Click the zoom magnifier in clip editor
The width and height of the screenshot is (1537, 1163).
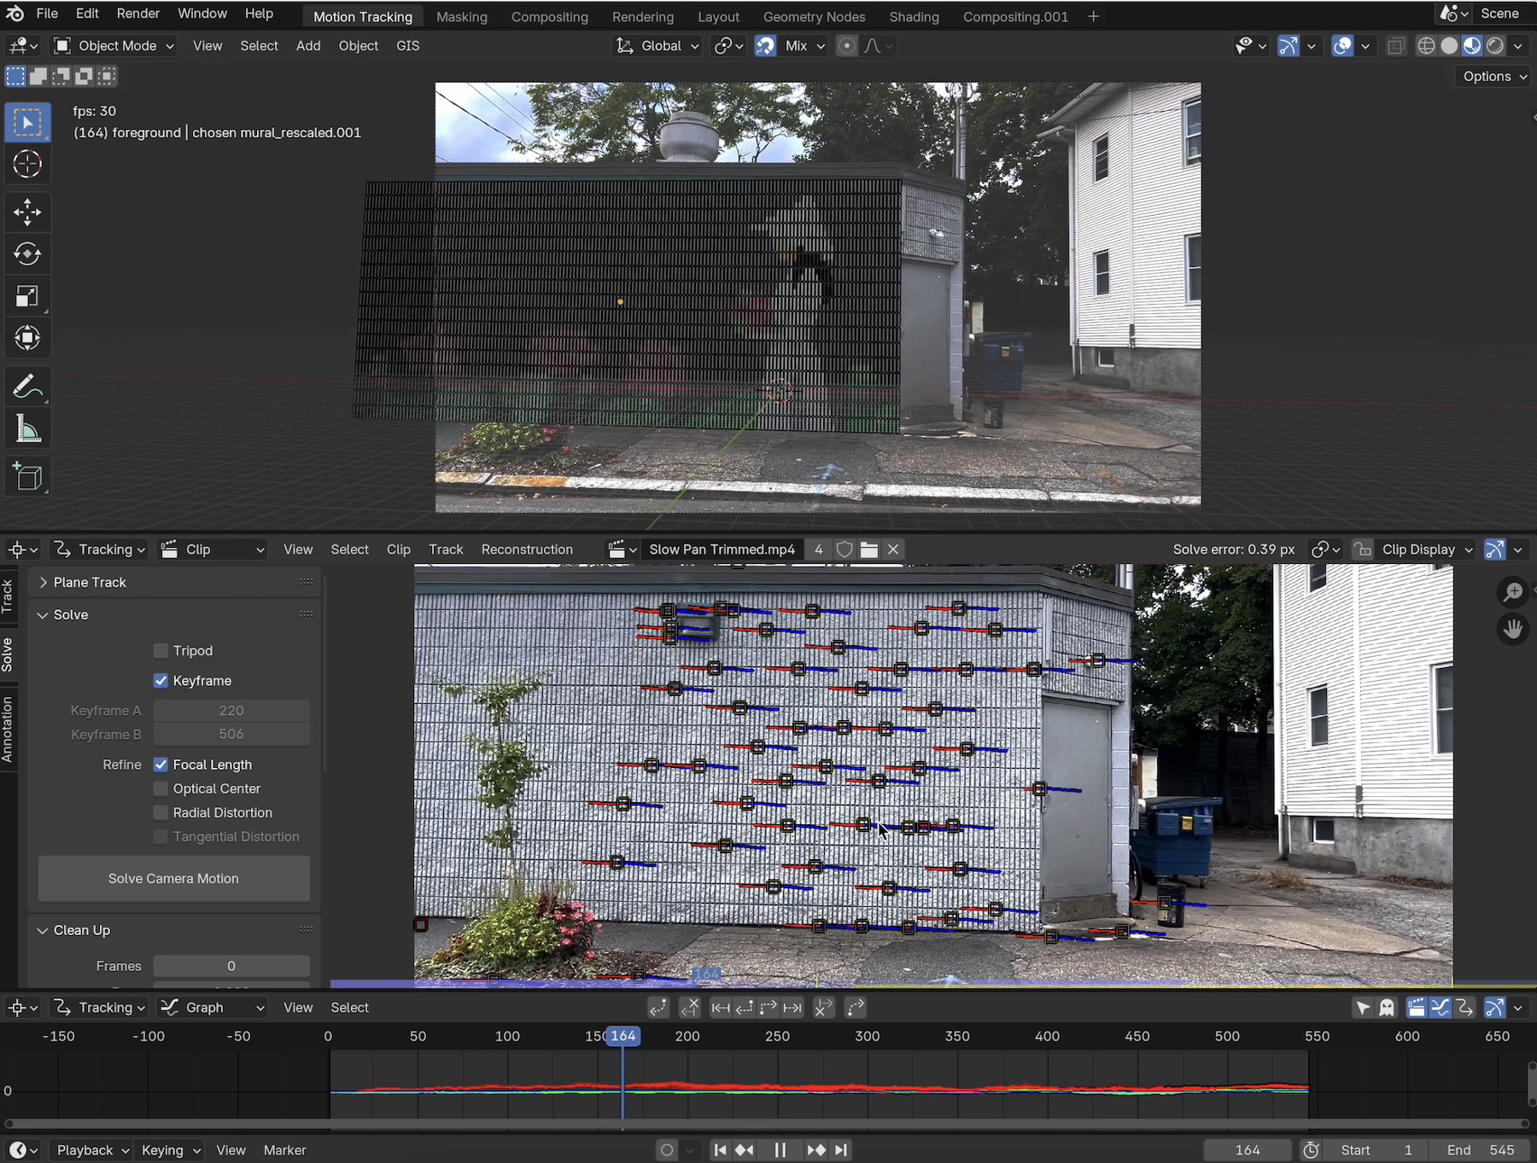pyautogui.click(x=1513, y=591)
